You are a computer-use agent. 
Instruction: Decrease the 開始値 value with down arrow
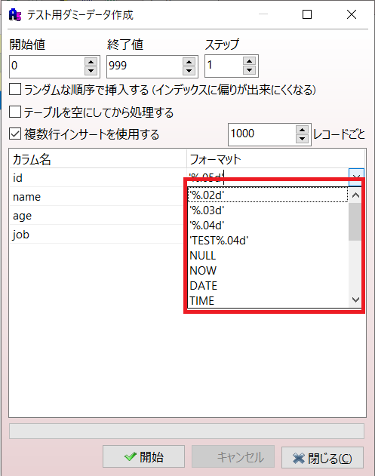click(91, 71)
